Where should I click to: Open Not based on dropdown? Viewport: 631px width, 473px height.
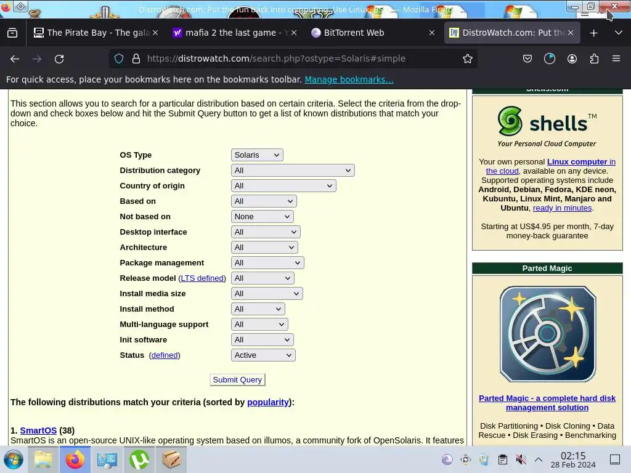pyautogui.click(x=262, y=216)
